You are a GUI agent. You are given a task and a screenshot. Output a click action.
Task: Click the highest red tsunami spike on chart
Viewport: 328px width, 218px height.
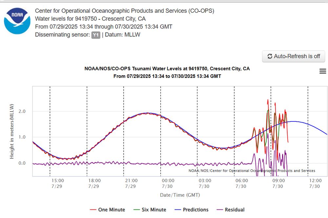(268, 100)
